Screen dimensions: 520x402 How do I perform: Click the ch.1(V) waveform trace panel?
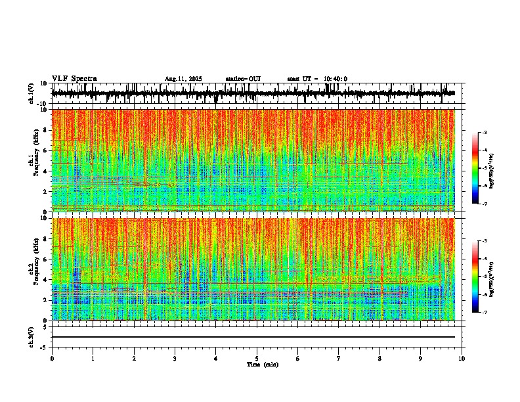[x=258, y=93]
